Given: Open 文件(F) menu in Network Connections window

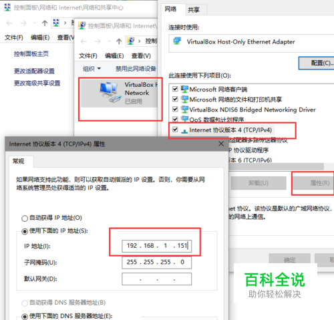Looking at the screenshot, I should pos(88,55).
